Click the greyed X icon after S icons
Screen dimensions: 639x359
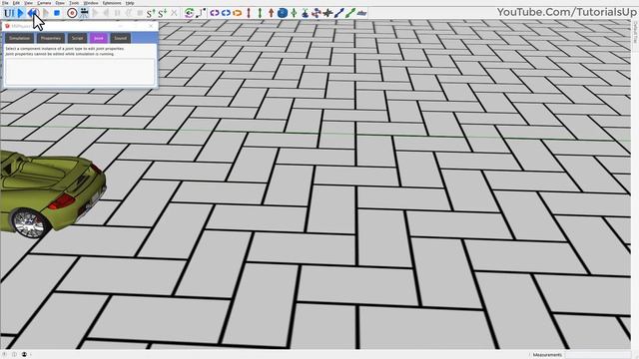174,13
